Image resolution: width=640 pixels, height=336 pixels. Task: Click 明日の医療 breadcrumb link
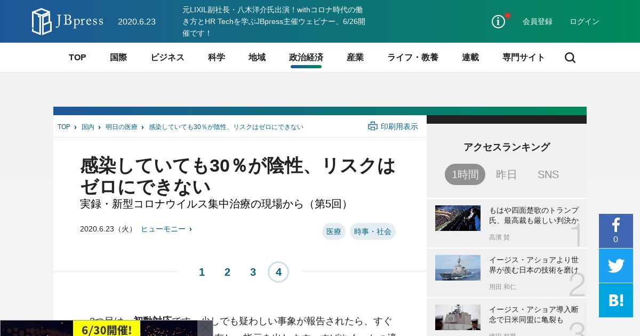(122, 127)
